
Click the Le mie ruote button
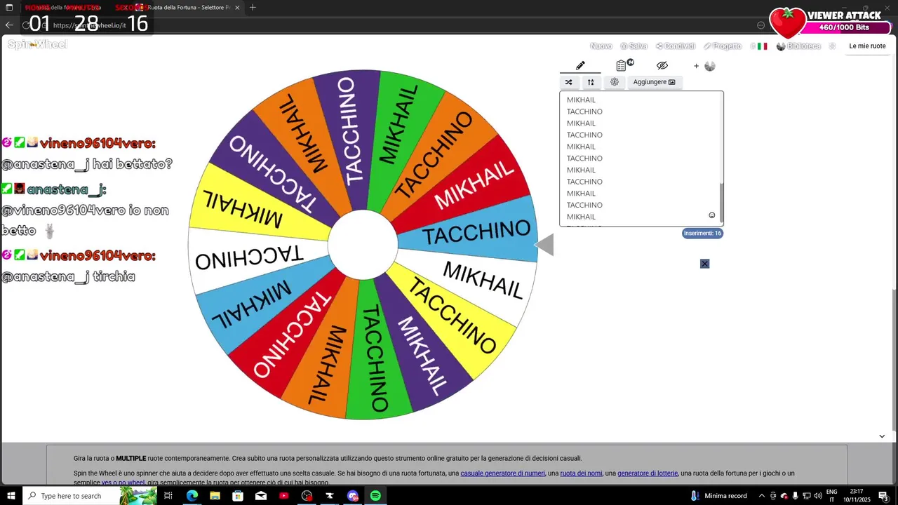[x=867, y=46]
